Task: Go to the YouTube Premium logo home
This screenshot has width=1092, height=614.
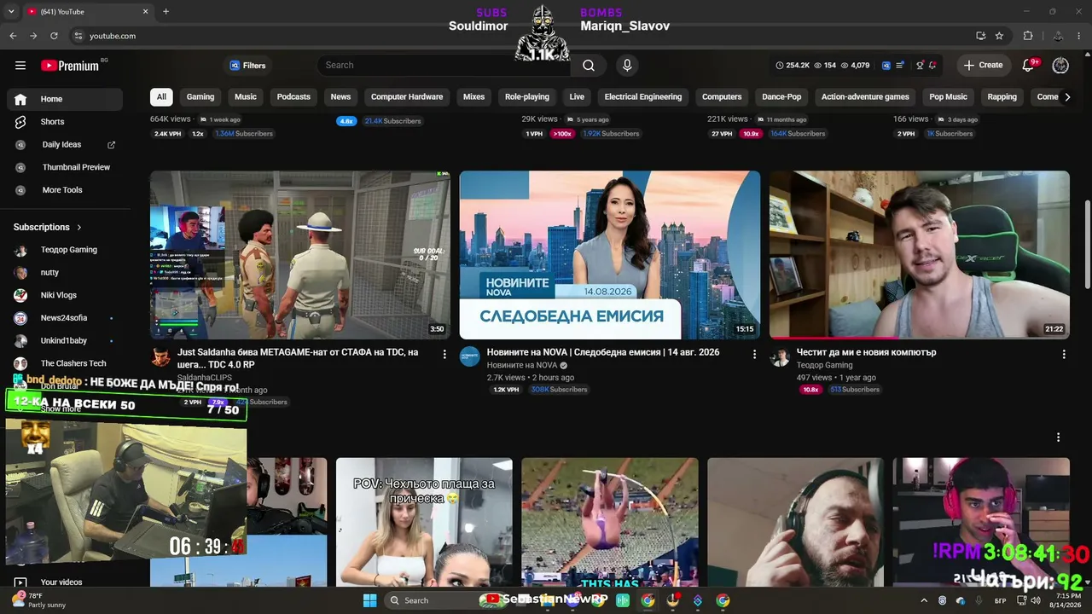Action: (70, 66)
